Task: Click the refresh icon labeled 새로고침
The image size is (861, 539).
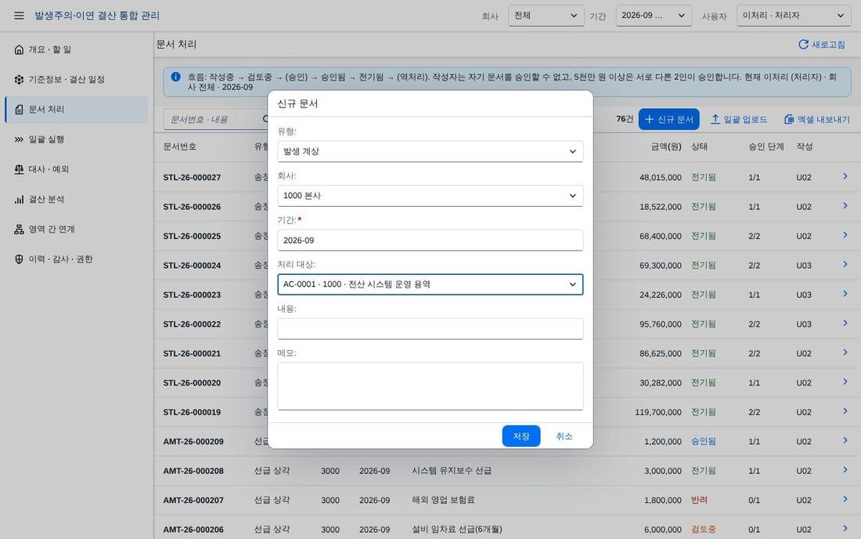Action: (821, 45)
